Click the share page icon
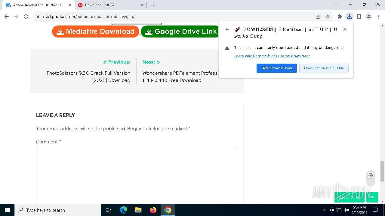Screen dimensions: 385x216 tap(318, 16)
